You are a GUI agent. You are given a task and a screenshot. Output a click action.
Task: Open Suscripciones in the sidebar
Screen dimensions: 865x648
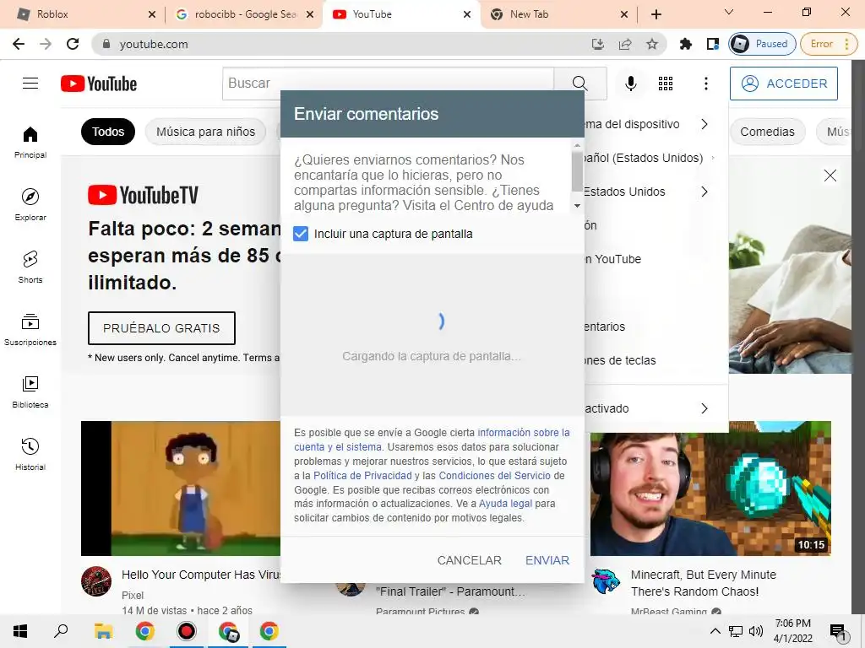tap(30, 329)
